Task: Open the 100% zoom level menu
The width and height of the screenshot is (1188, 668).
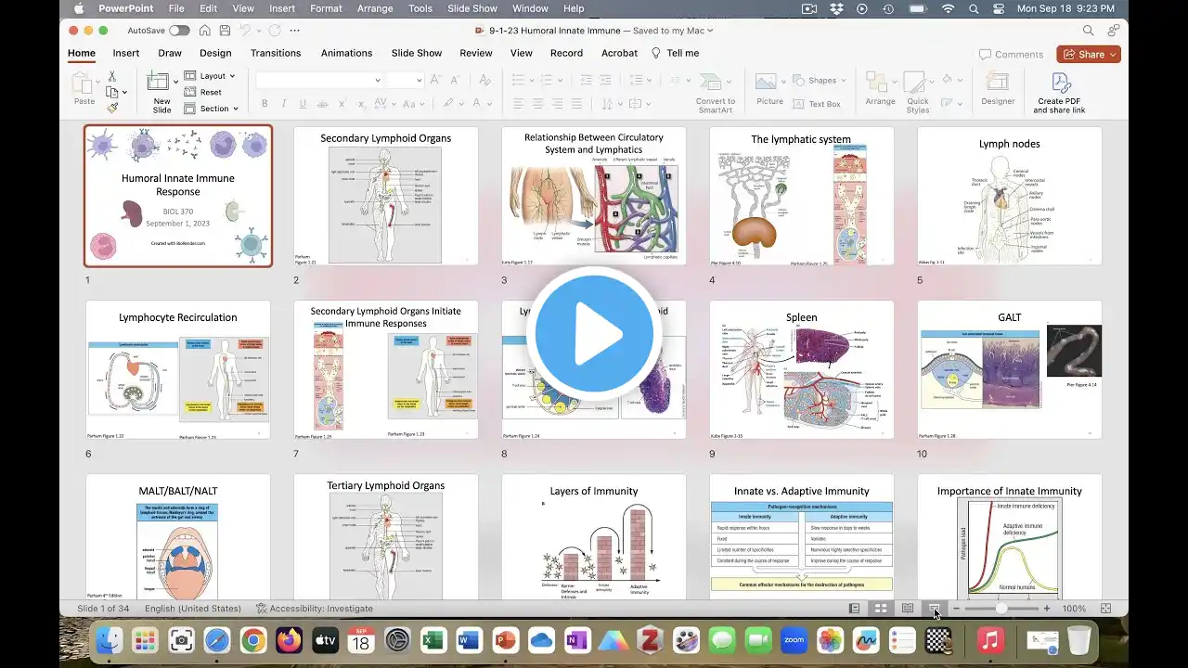Action: pos(1074,609)
